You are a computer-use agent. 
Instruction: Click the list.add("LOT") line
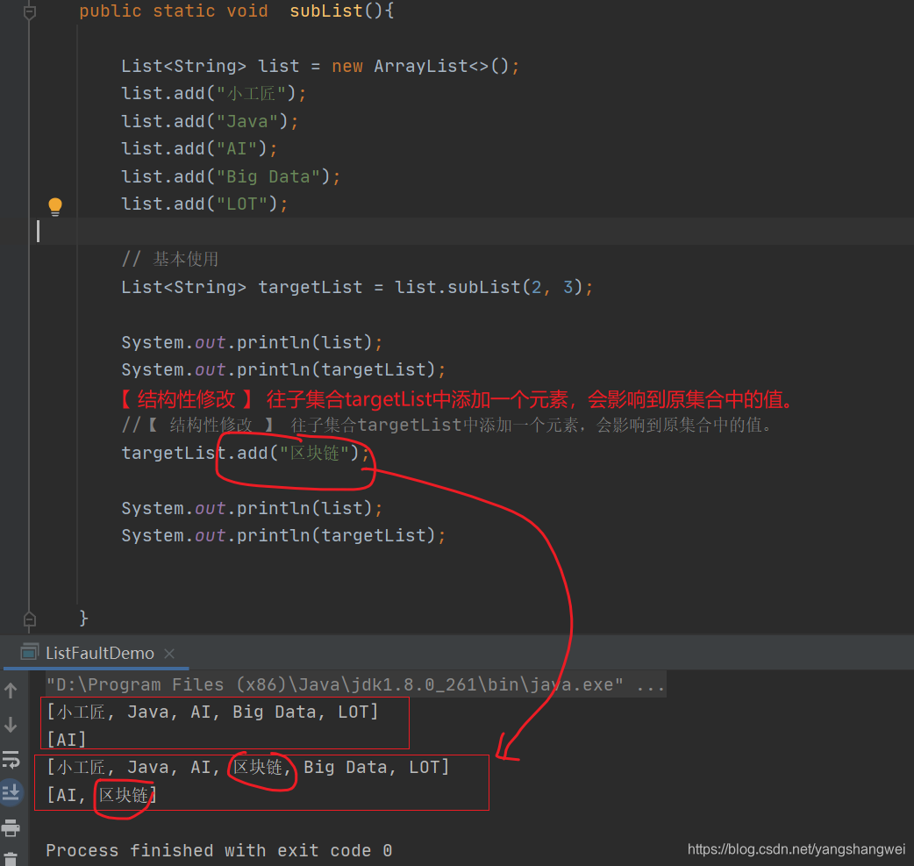click(x=204, y=204)
